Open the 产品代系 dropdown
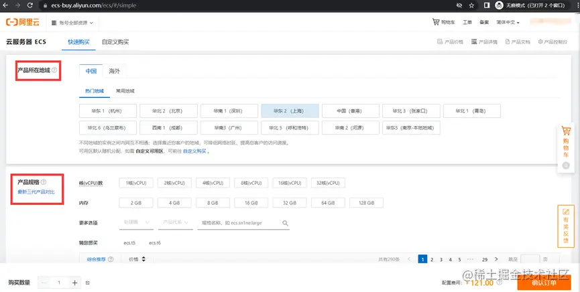The height and width of the screenshot is (292, 580). pos(175,223)
